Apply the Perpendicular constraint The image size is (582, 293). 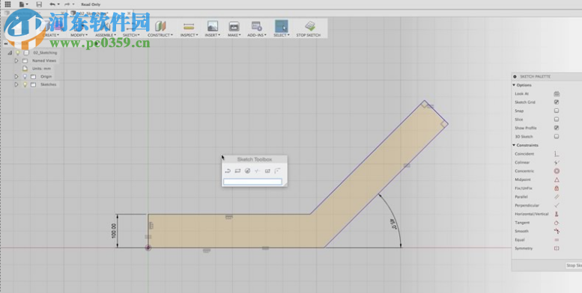(x=557, y=206)
